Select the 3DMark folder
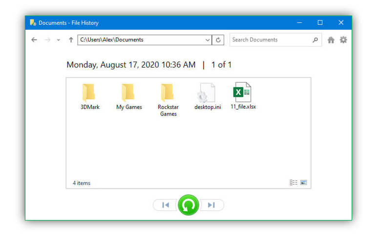Image resolution: width=378 pixels, height=239 pixels. coord(90,96)
